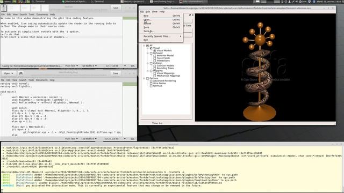Enable Advanced Rendering checkbox
Image resolution: width=344 pixels, height=193 pixels.
click(x=151, y=81)
